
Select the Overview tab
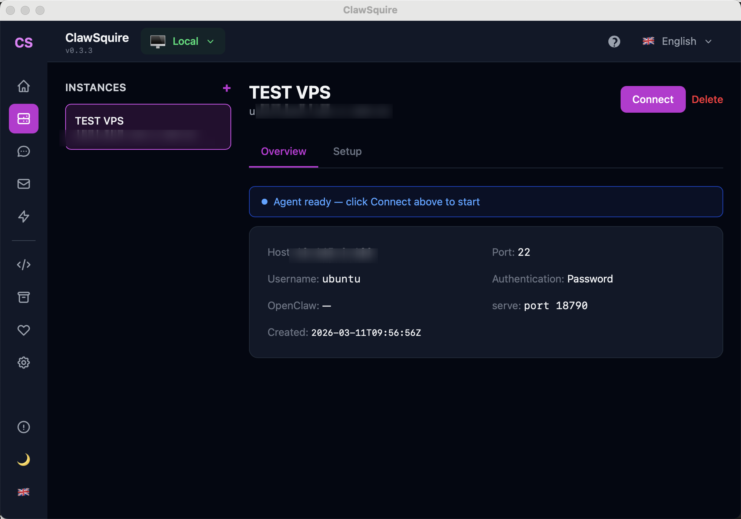coord(283,151)
